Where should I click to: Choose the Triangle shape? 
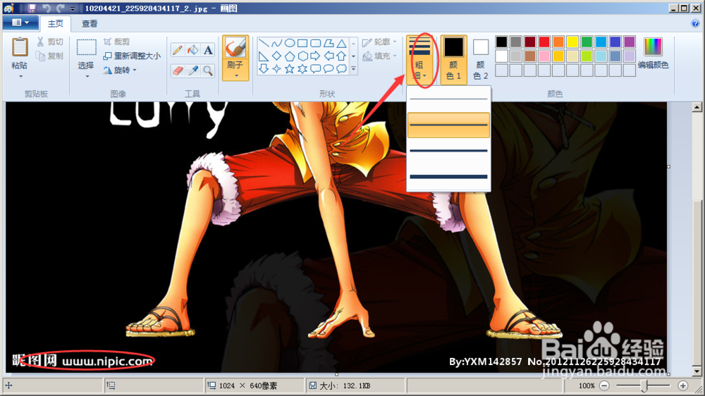(x=342, y=43)
